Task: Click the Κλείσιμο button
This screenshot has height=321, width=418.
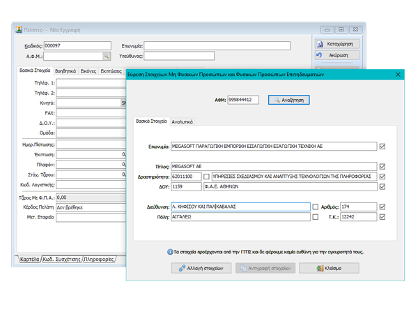Action: pyautogui.click(x=329, y=268)
